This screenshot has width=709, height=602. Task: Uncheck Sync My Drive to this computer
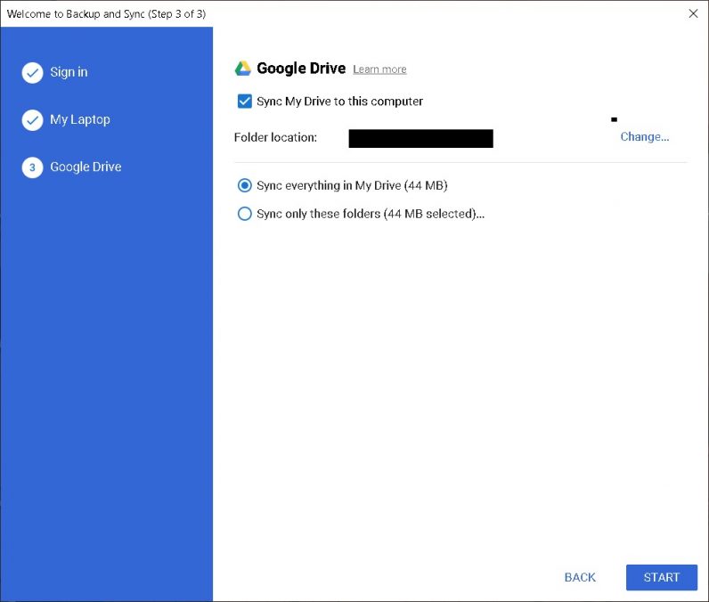click(245, 102)
